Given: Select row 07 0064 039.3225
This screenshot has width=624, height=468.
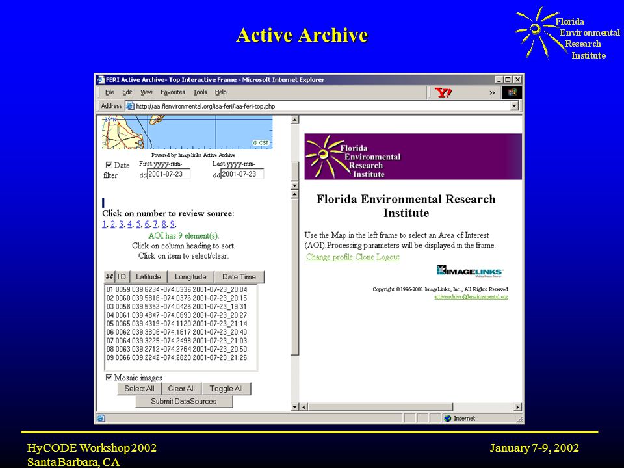Looking at the screenshot, I should (177, 341).
